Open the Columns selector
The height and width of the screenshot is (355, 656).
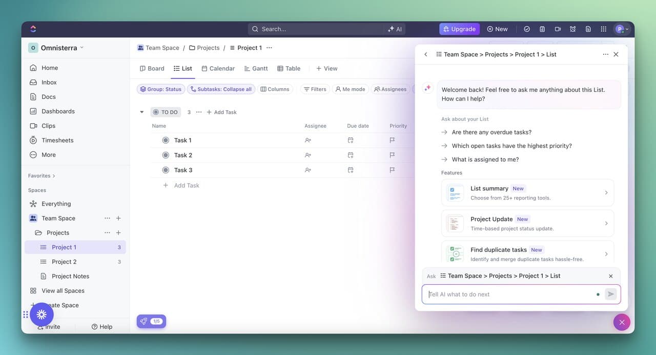coord(275,89)
